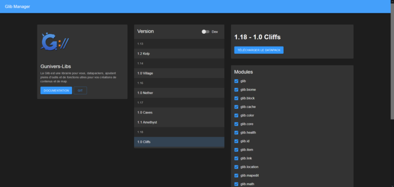This screenshot has height=187, width=394.
Task: Click the 1.18 version group label
Action: tap(140, 132)
